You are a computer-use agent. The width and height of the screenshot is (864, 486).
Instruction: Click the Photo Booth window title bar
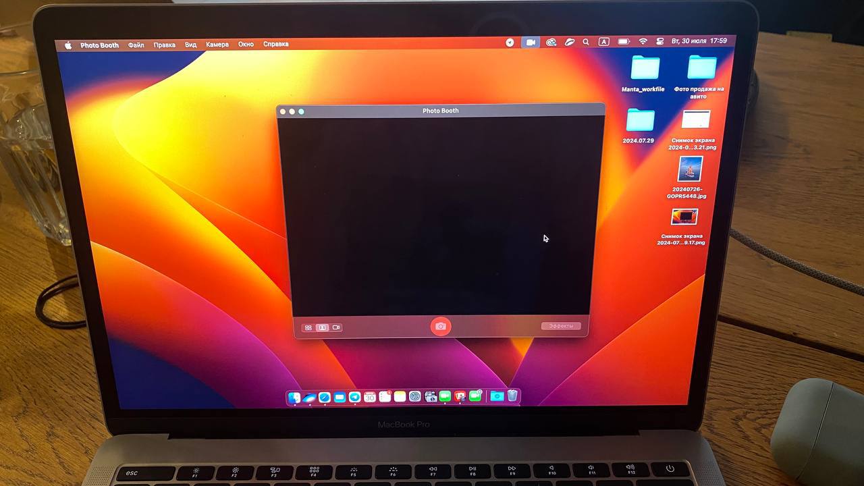coord(441,111)
